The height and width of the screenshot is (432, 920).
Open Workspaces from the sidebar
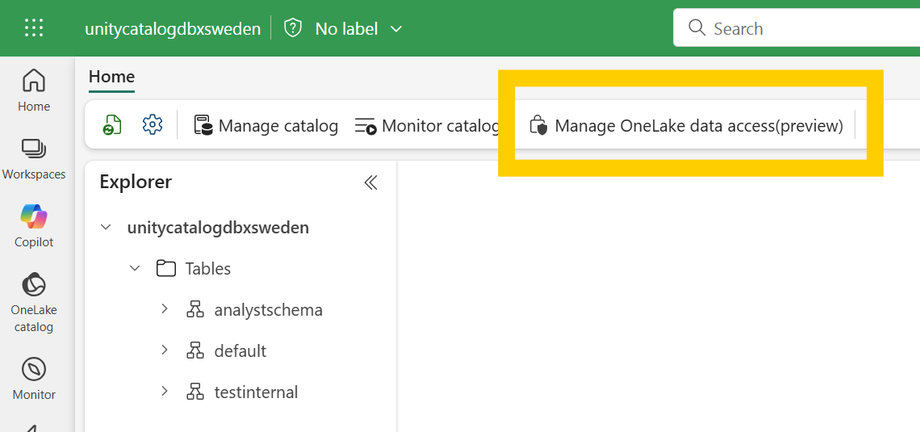34,158
